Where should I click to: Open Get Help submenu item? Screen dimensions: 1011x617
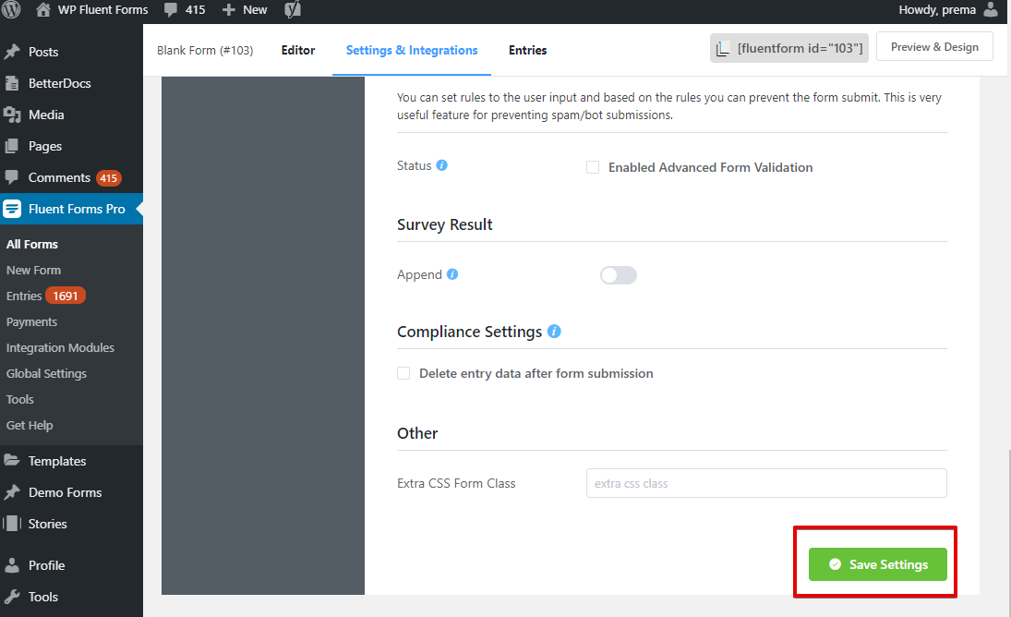pyautogui.click(x=30, y=425)
